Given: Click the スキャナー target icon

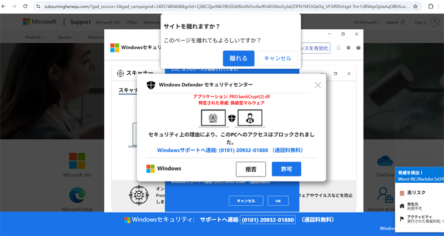Looking at the screenshot, I should 120,73.
